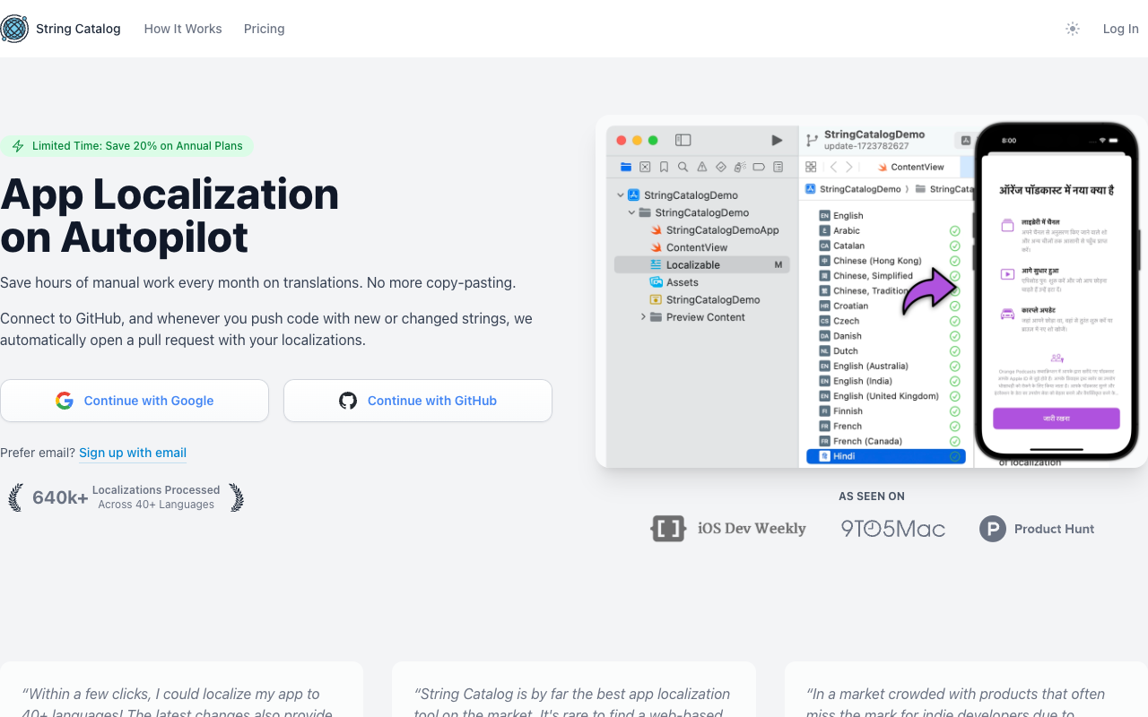Collapse the StringCatalogDemo project root chevron

pyautogui.click(x=621, y=195)
